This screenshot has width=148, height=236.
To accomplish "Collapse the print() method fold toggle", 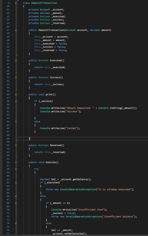I will click(x=16, y=94).
